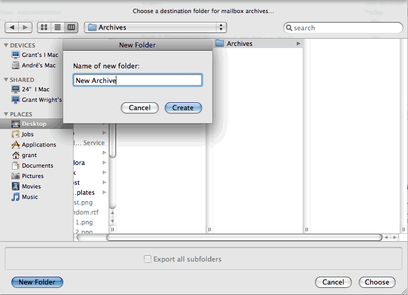Image resolution: width=408 pixels, height=295 pixels.
Task: Open Applications in sidebar
Action: tap(34, 145)
